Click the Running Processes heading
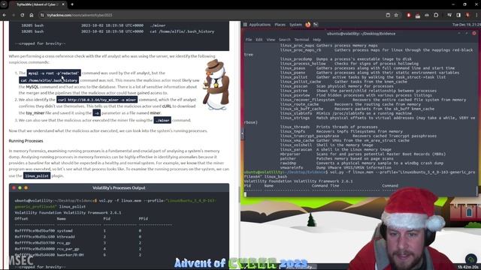 pyautogui.click(x=26, y=141)
